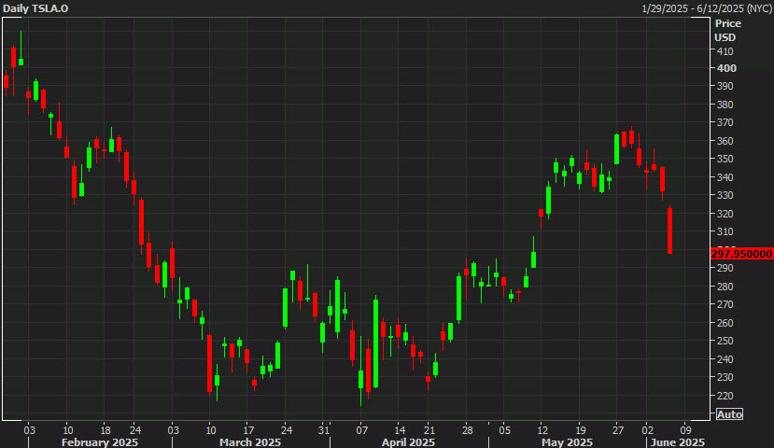The height and width of the screenshot is (448, 774).
Task: Click the bold 400 price axis value
Action: click(x=725, y=68)
